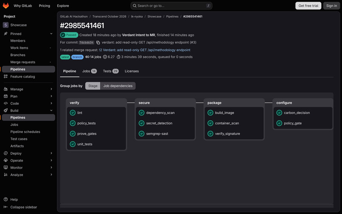
Task: Click the Plan calendar icon
Action: 6,96
